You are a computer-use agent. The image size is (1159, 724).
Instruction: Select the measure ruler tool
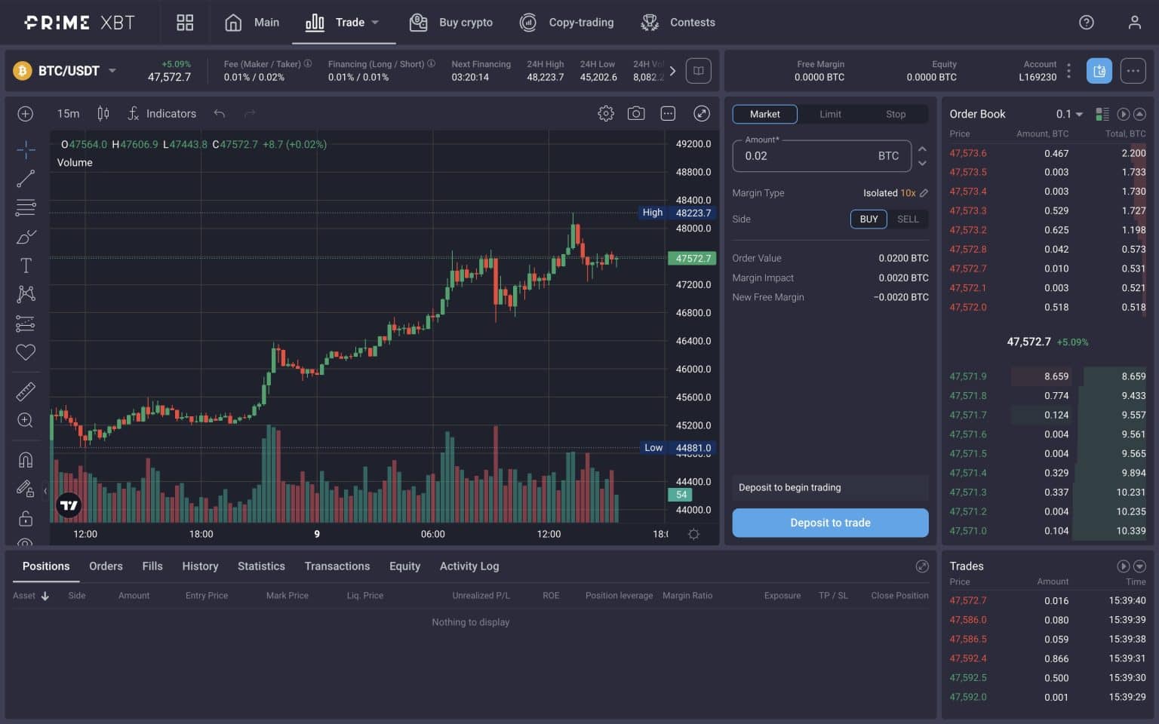[25, 391]
